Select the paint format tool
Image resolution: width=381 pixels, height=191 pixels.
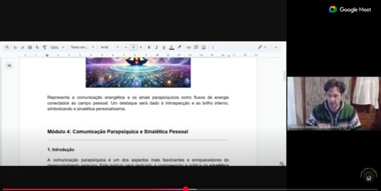pos(44,47)
